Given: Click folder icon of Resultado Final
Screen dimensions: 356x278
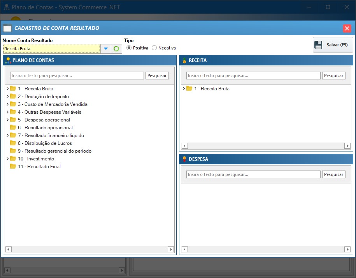Looking at the screenshot, I should (13, 167).
